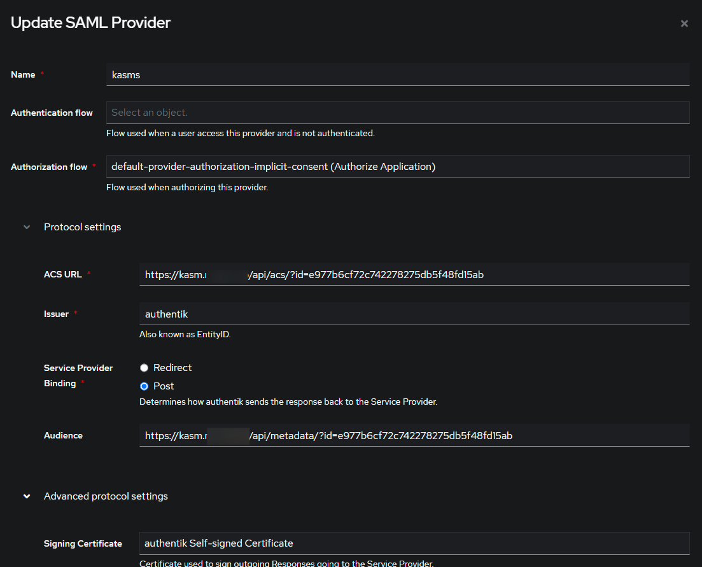Click the Signing Certificate label
This screenshot has width=702, height=567.
point(83,543)
